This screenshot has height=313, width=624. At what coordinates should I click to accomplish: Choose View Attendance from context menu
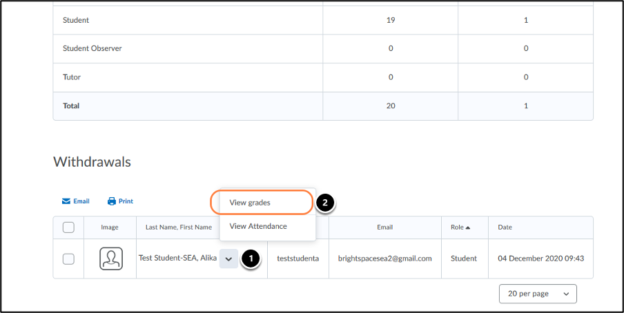click(258, 226)
